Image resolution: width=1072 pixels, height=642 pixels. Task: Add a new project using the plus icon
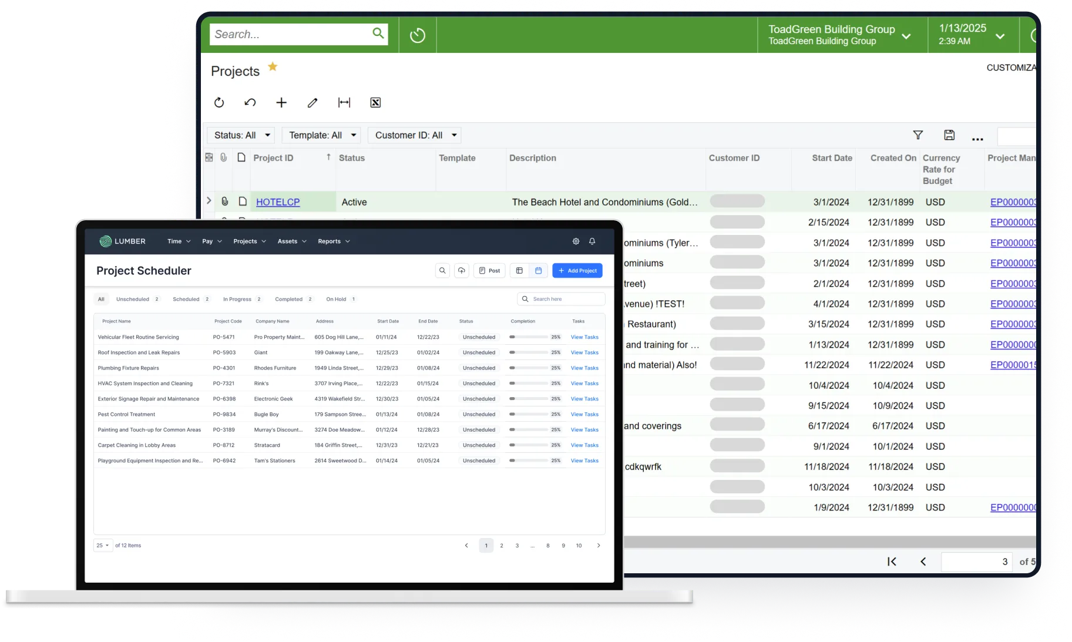[x=281, y=102]
